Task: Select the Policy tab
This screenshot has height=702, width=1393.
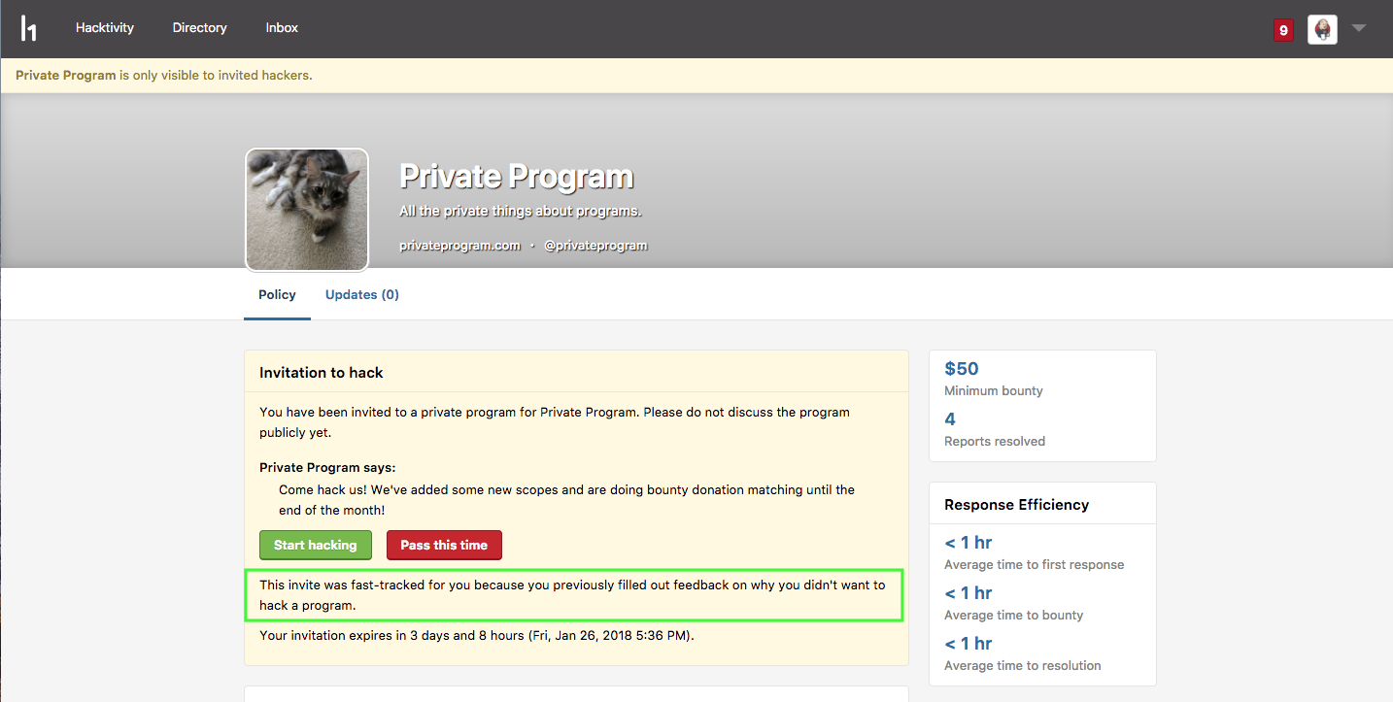Action: [x=277, y=294]
